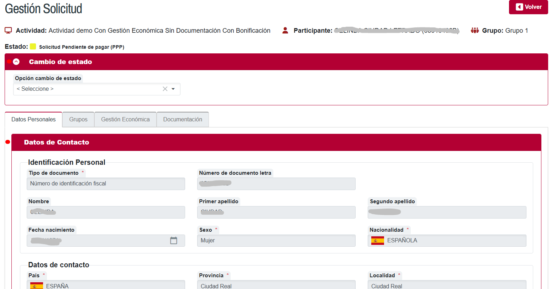Switch to the Grupos tab
Viewport: 551px width, 289px height.
78,120
